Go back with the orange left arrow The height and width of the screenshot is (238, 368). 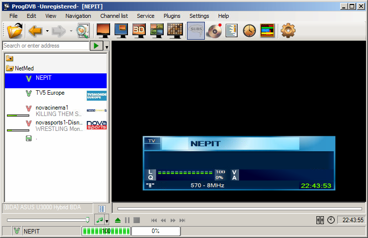[35, 31]
